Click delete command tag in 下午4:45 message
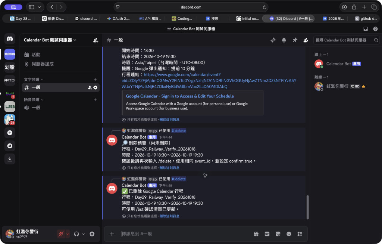This screenshot has width=382, height=244. pyautogui.click(x=179, y=179)
